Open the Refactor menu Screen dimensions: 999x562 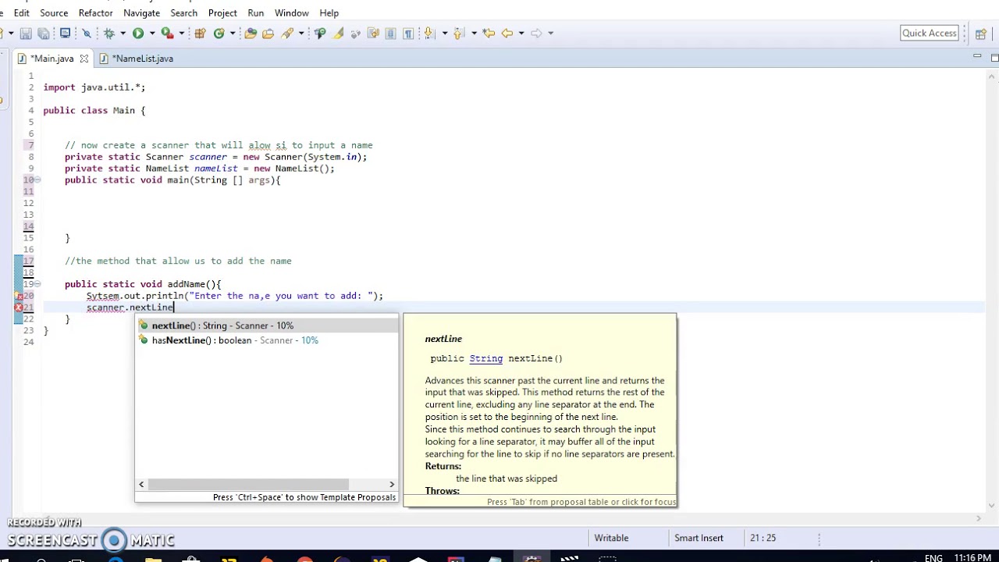95,12
